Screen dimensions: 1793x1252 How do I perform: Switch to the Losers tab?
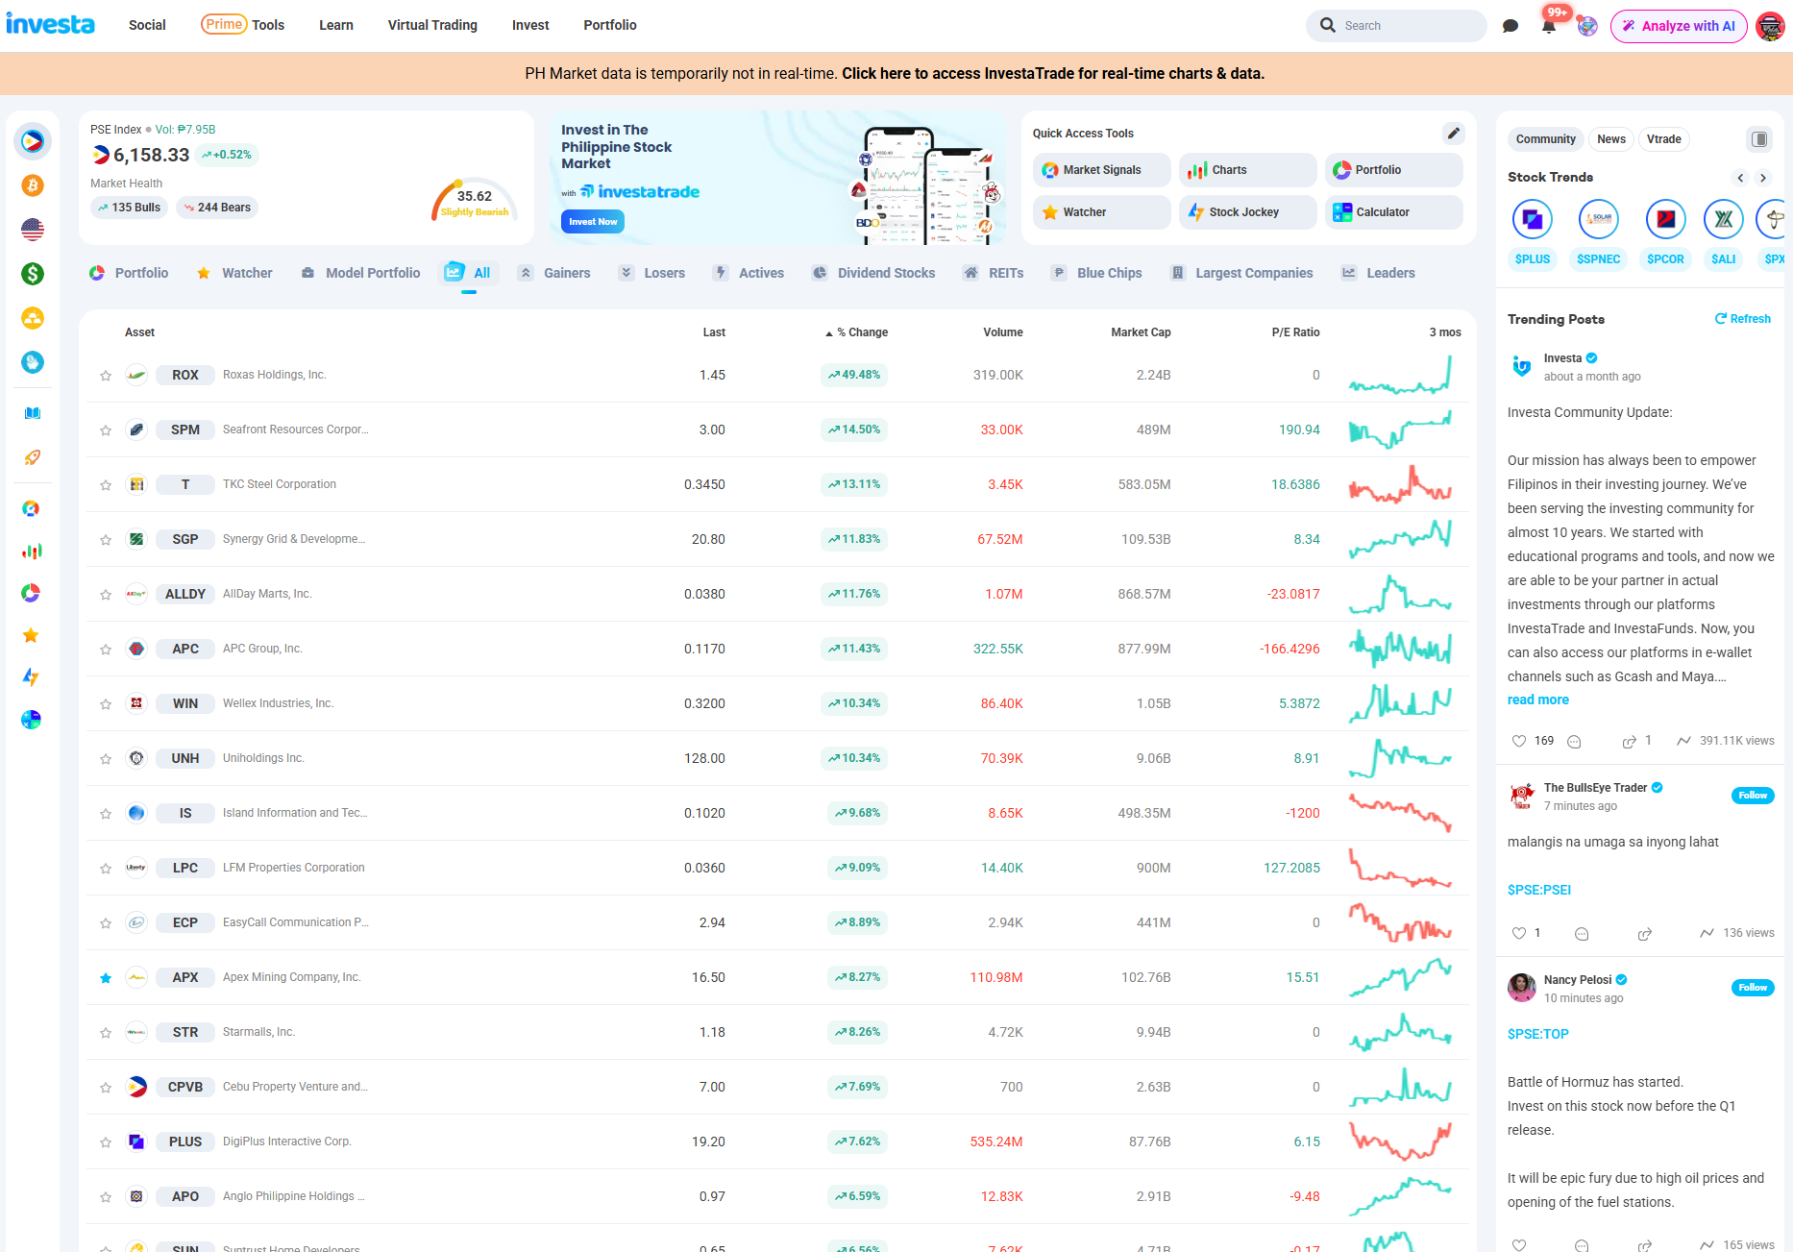click(x=652, y=273)
